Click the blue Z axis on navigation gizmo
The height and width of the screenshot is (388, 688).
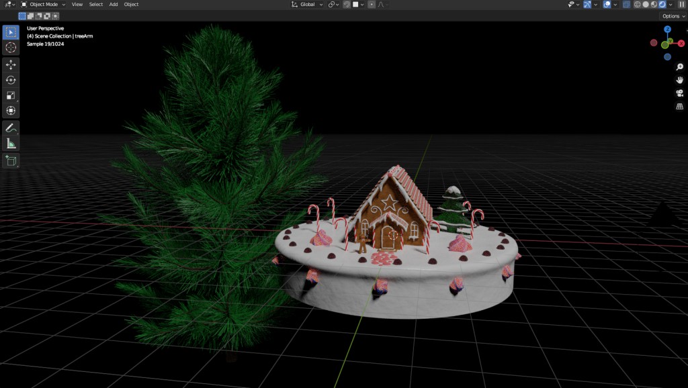[x=667, y=30]
